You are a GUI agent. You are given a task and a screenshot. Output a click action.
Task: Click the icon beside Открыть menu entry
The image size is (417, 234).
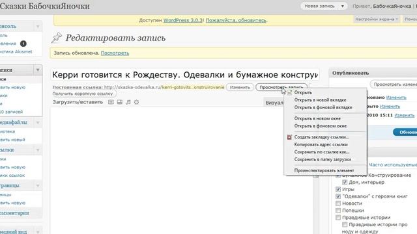pyautogui.click(x=289, y=92)
